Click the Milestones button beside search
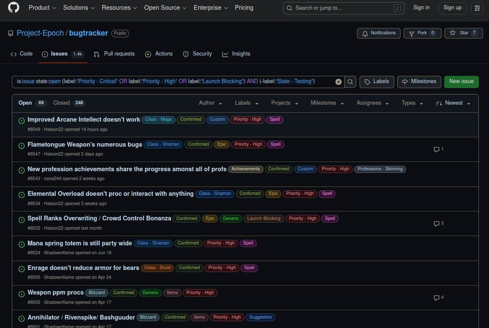 coord(419,82)
